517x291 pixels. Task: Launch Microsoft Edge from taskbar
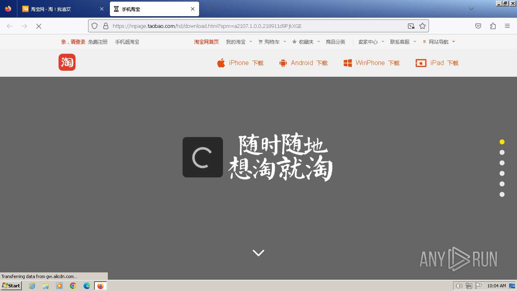pos(87,286)
